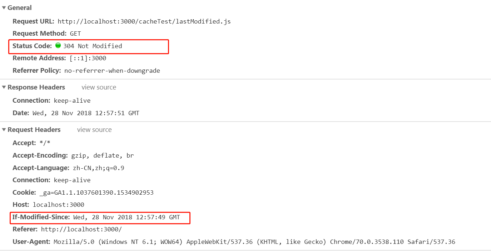The width and height of the screenshot is (491, 251).
Task: Click the Referer localhost URL value
Action: coord(81,229)
